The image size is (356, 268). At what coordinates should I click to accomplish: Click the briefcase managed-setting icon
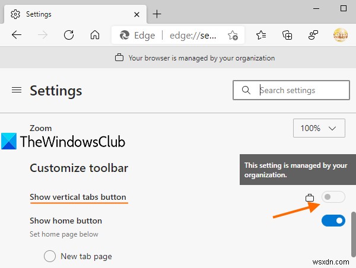[310, 197]
